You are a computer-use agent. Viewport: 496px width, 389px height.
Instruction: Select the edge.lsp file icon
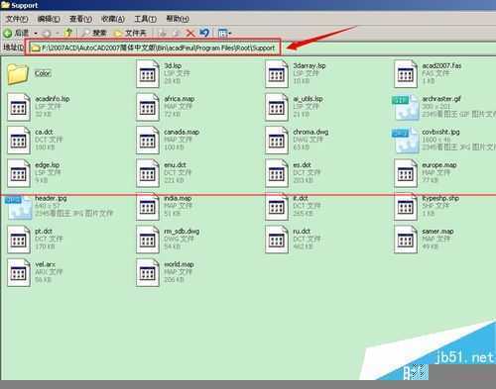[x=19, y=173]
